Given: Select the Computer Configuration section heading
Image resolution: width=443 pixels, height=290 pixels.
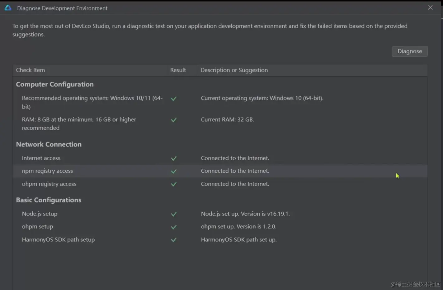Looking at the screenshot, I should (x=55, y=85).
